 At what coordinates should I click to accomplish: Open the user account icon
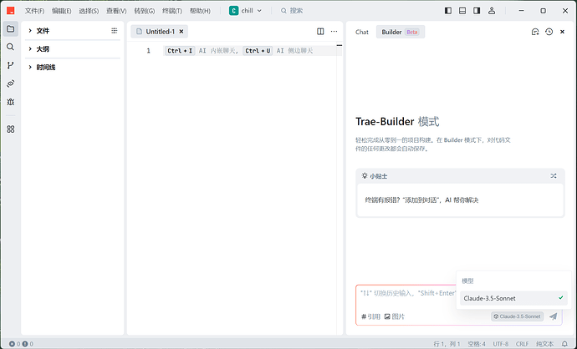[x=492, y=11]
